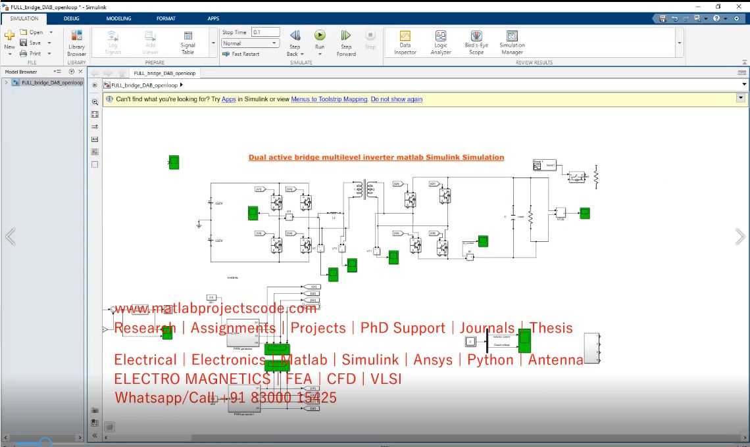Click the Area box palette icon

point(95,164)
